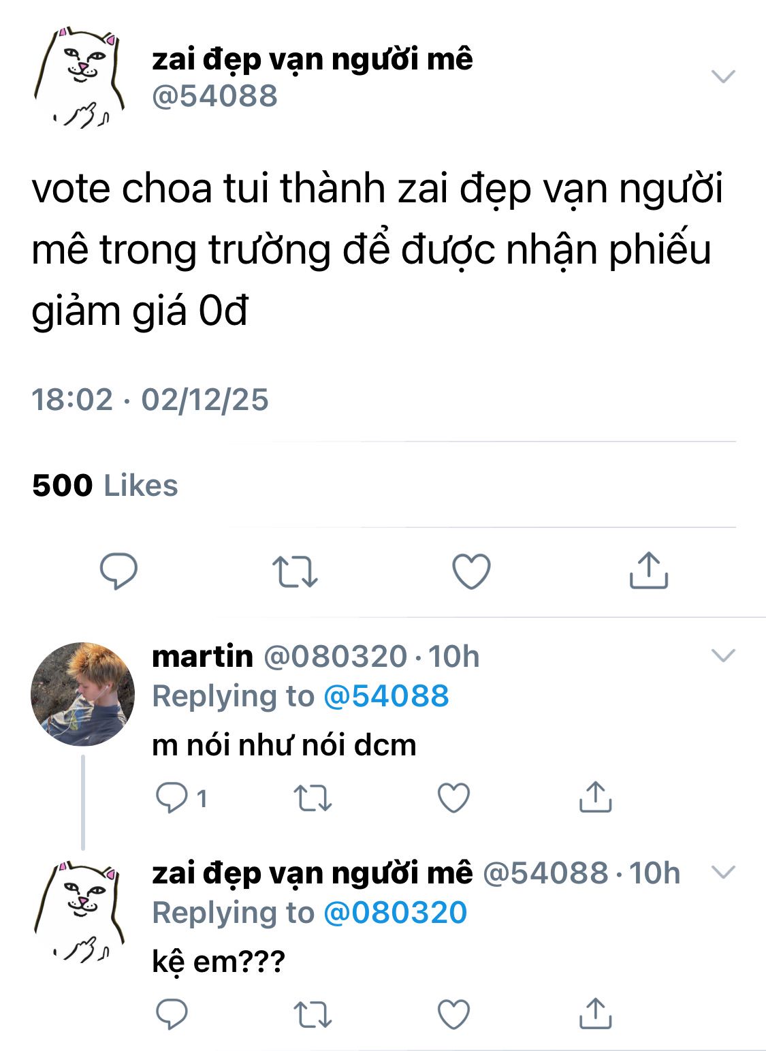Viewport: 766px width, 1051px height.
Task: Retweet martin's reply
Action: pyautogui.click(x=313, y=798)
